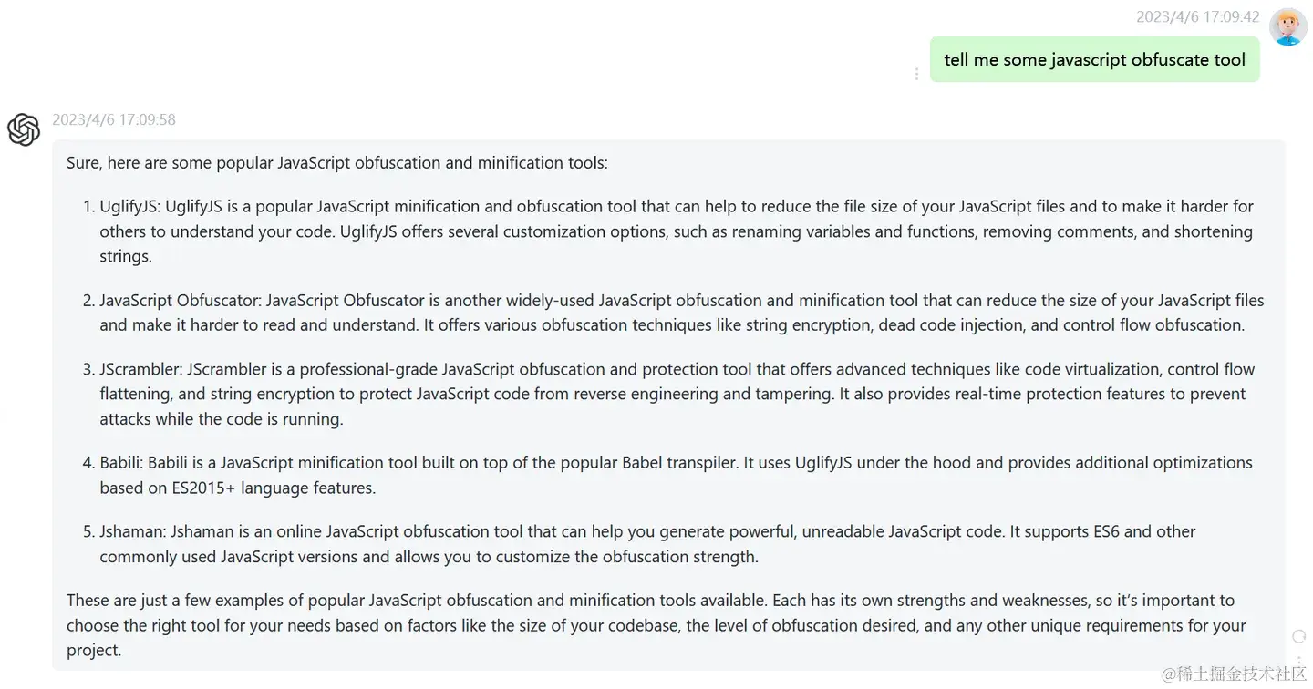
Task: Select the Babili list item
Action: point(675,476)
